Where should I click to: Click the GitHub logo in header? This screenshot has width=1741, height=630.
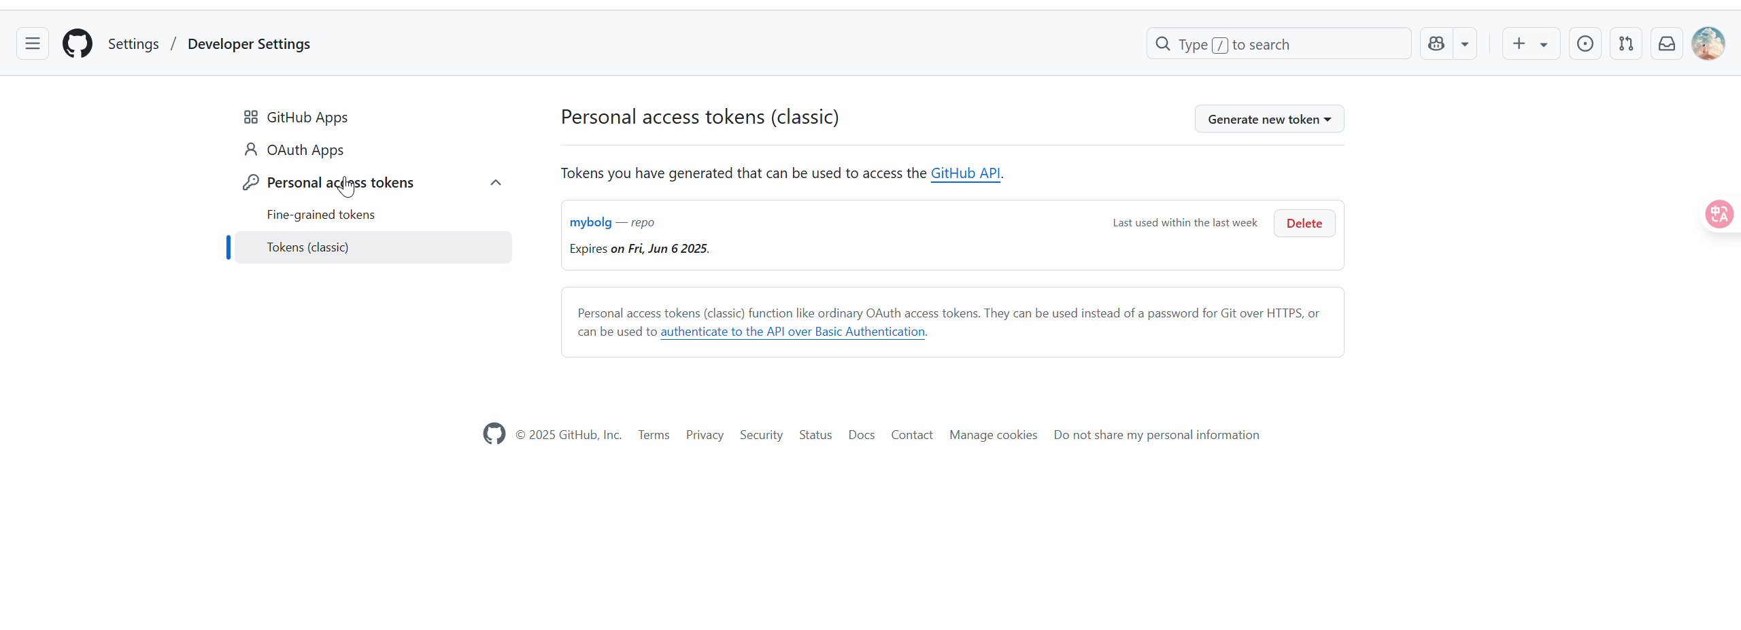78,44
